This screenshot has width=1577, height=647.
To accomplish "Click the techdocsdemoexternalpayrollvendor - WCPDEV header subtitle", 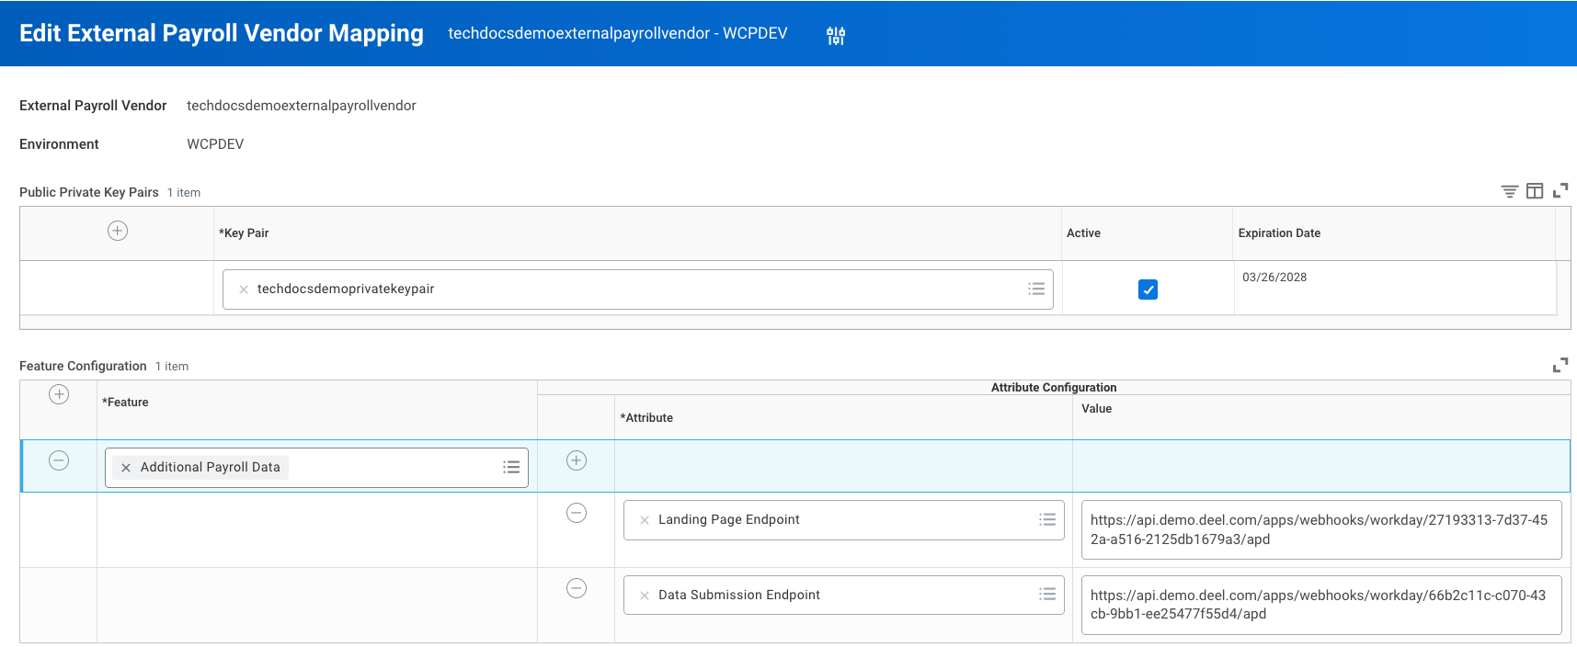I will [x=618, y=33].
